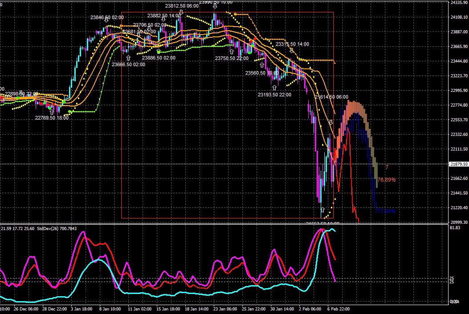Click the 23886.50 02:00 price annotation

[159, 58]
